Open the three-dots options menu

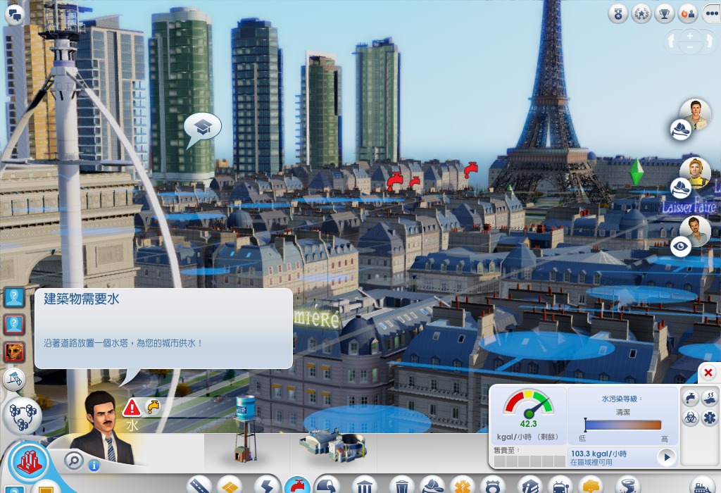[x=712, y=14]
